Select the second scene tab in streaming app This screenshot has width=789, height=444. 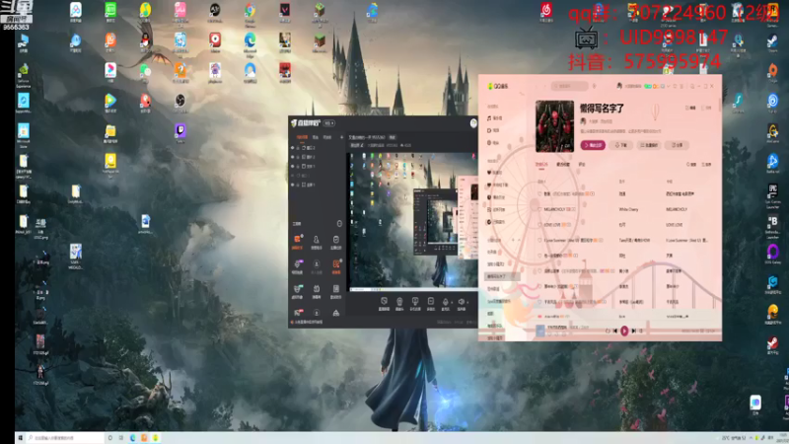[x=315, y=137]
